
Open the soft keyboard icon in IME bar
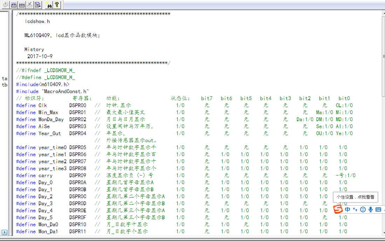click(378, 209)
